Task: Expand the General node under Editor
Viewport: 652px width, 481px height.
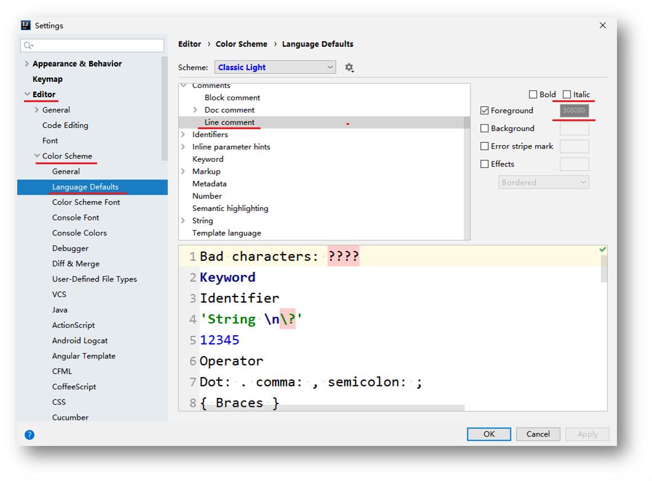Action: pos(36,109)
